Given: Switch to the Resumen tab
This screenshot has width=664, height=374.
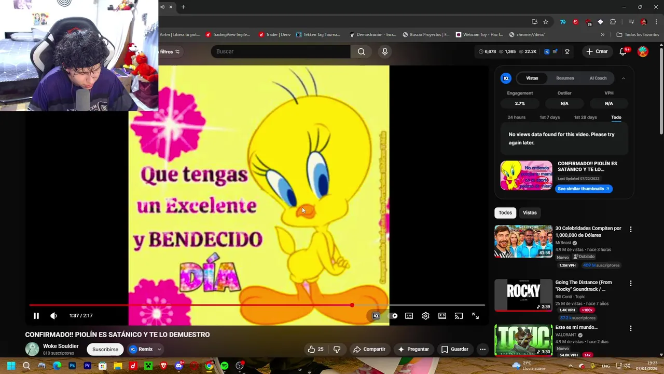Looking at the screenshot, I should 565,78.
